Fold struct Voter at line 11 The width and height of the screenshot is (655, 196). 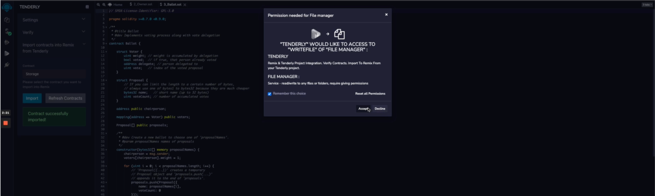pos(106,51)
